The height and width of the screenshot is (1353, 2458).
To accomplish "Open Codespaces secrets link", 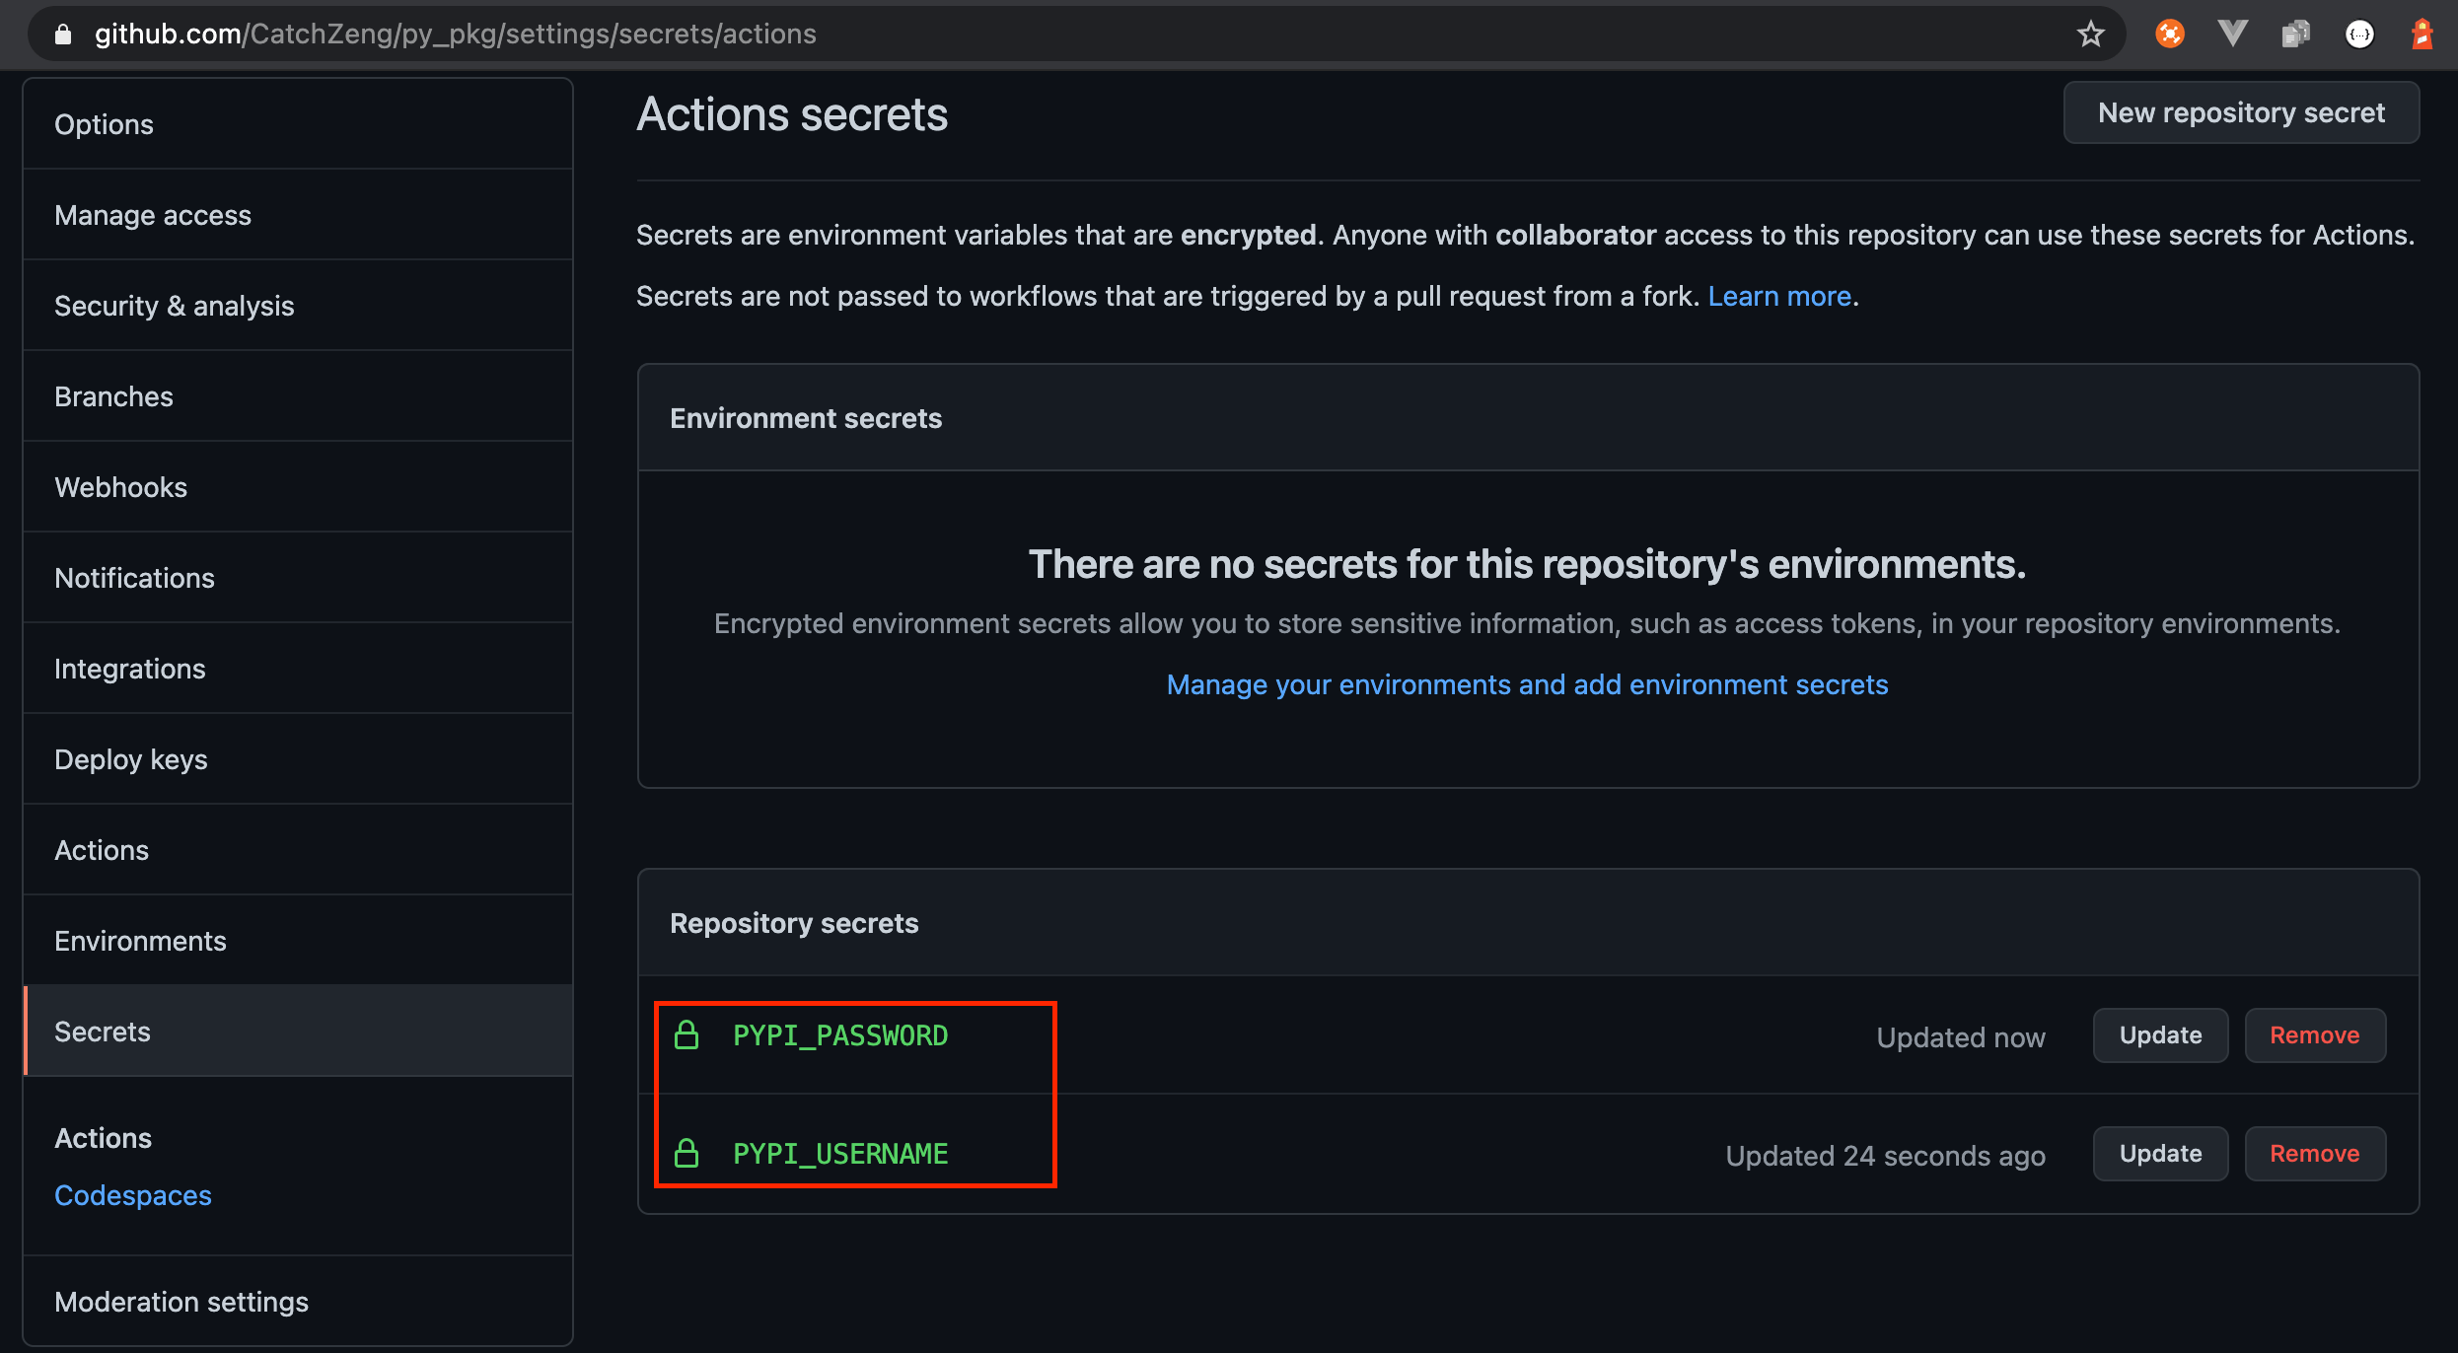I will click(x=133, y=1195).
